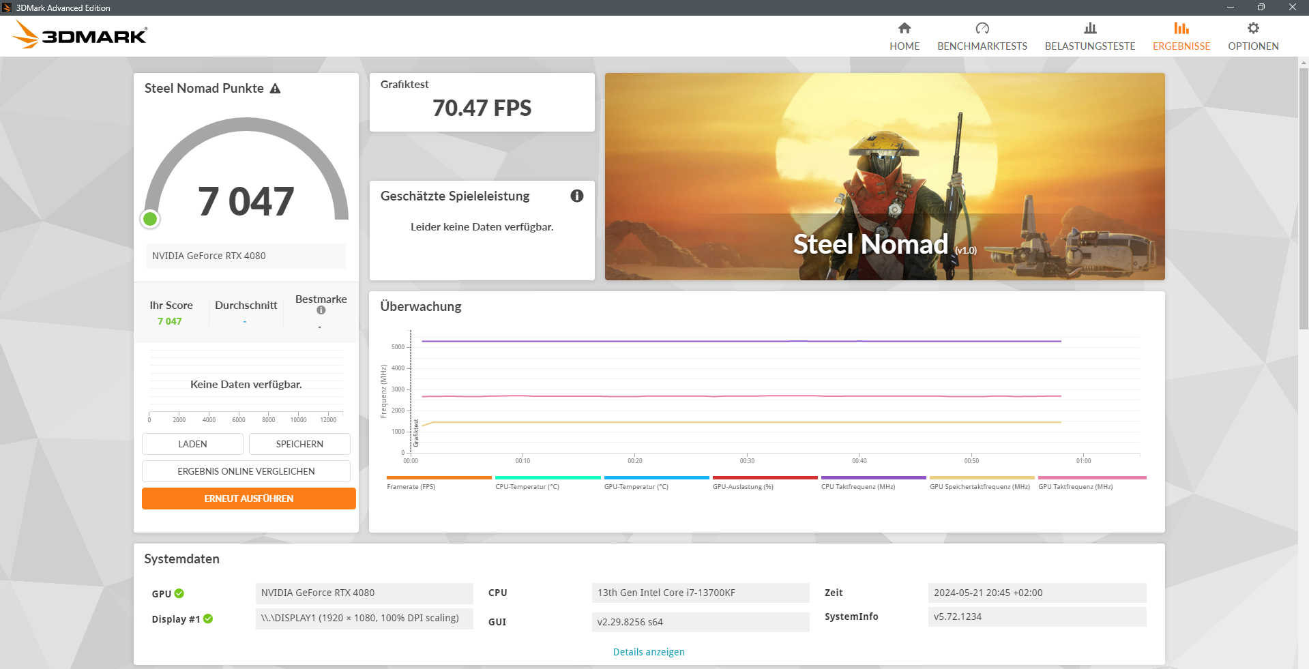Run the benchmark again with ERNEUT AUSFÜHREN
This screenshot has height=669, width=1309.
(x=249, y=499)
